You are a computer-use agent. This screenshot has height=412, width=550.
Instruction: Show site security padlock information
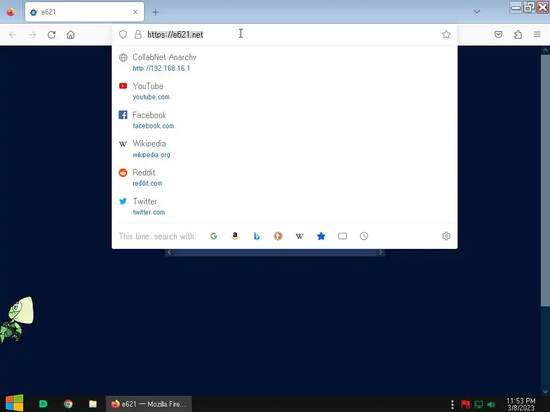click(x=138, y=34)
